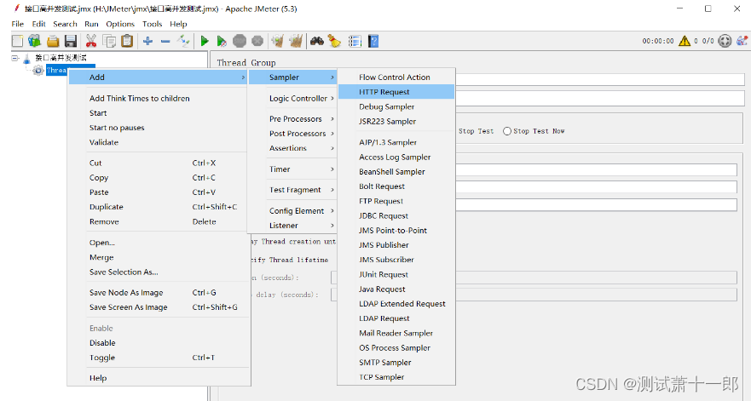Choose Duplicate in context menu
Screen dimensions: 751x401
click(158, 207)
